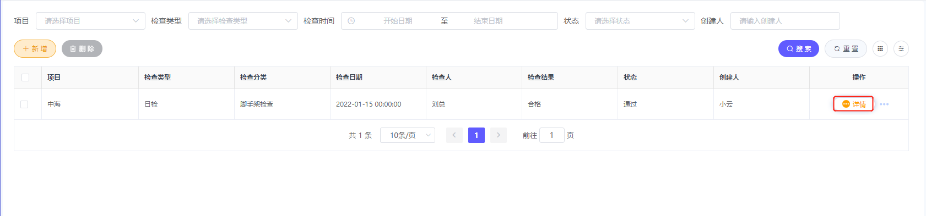Go to previous page arrow
926x216 pixels.
[x=454, y=135]
